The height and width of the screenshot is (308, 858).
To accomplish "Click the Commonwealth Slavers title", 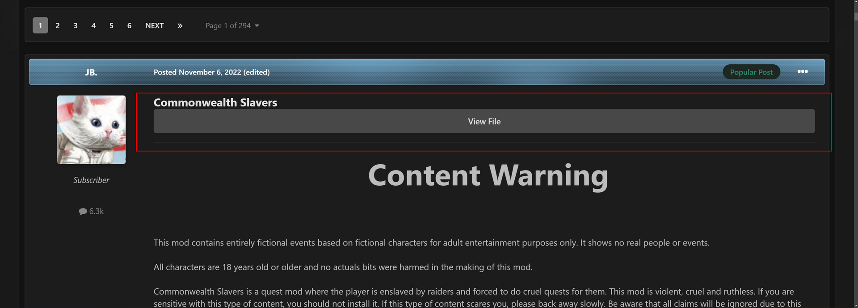I will click(x=215, y=102).
